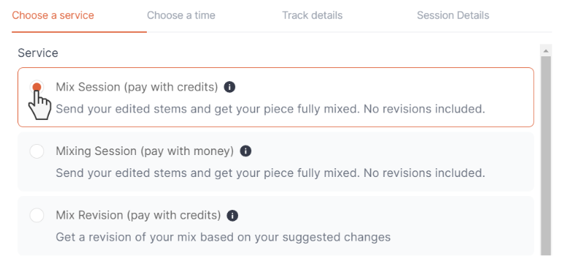This screenshot has width=561, height=272.
Task: Click the scrollbar up arrow
Action: coord(546,51)
